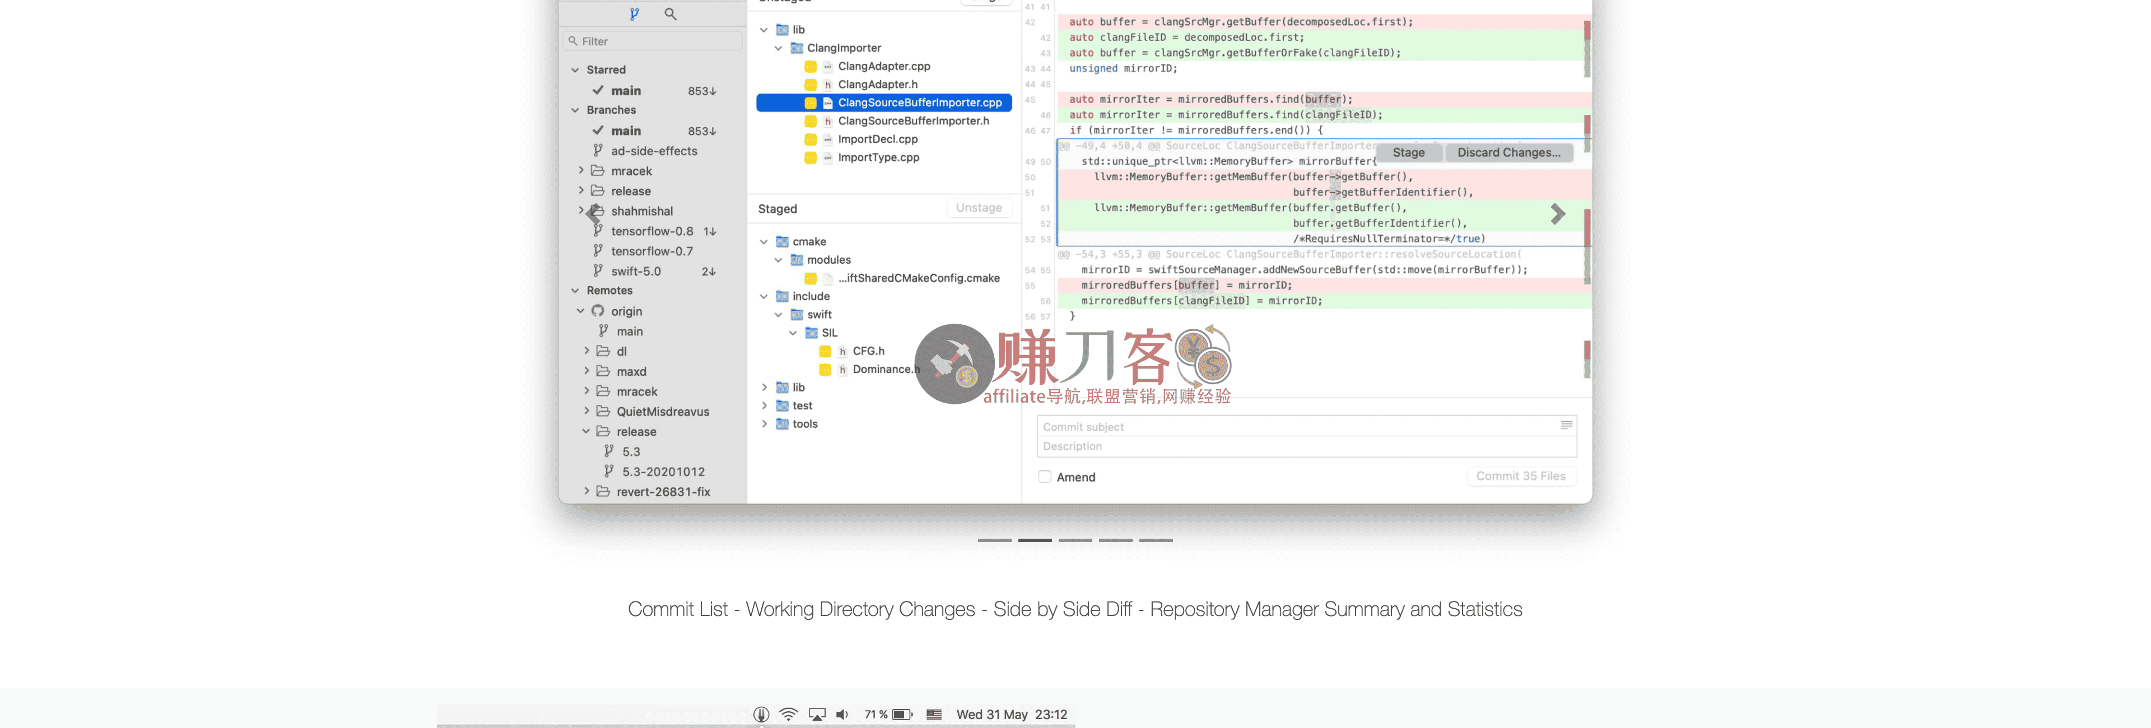The image size is (2151, 728).
Task: Click the Wi-Fi icon in the menu bar
Action: click(788, 715)
